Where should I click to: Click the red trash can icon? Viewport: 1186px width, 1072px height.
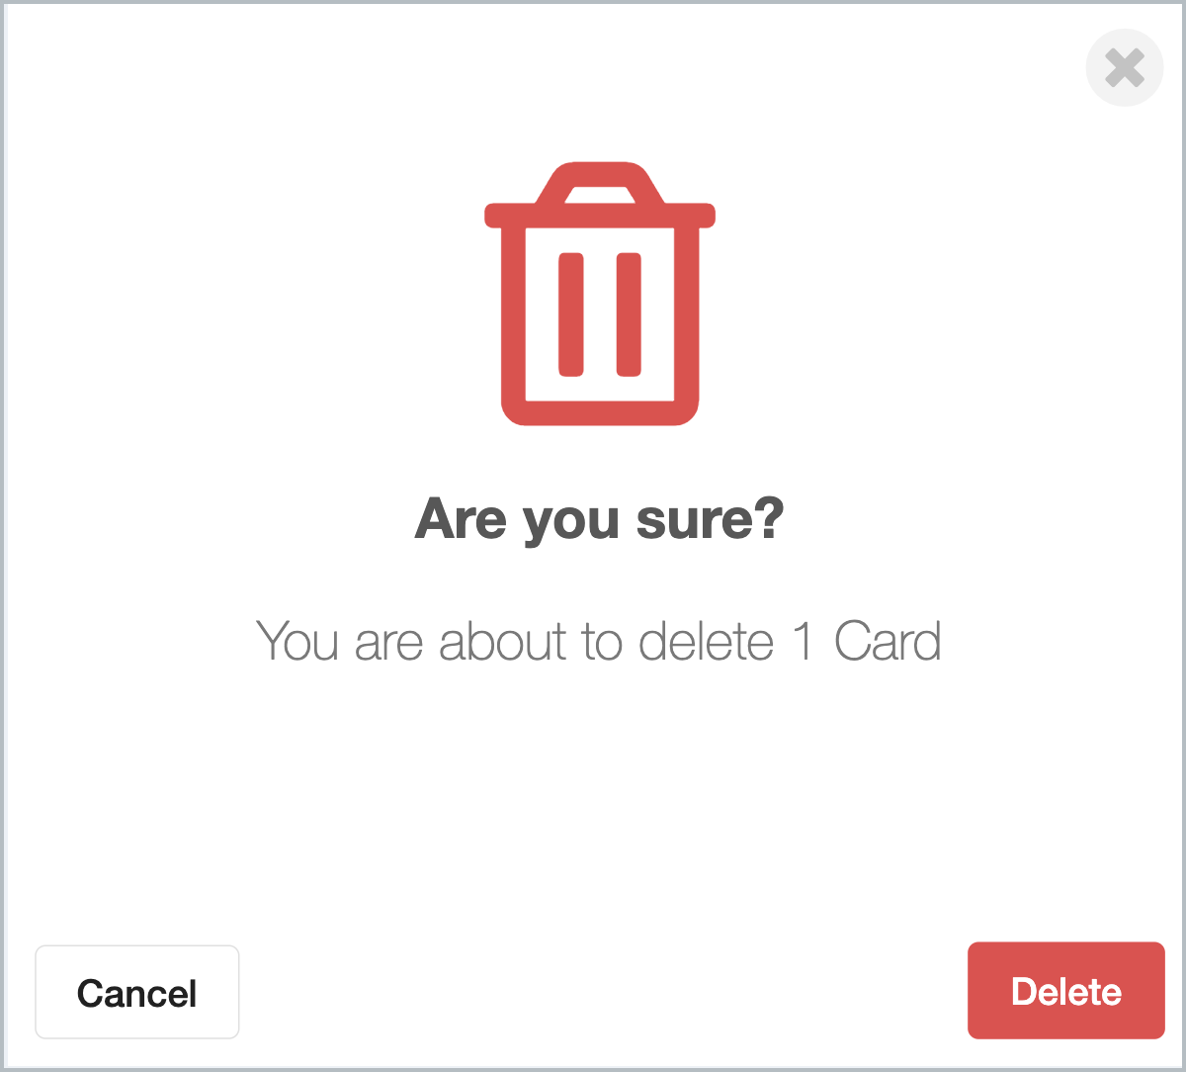click(600, 294)
